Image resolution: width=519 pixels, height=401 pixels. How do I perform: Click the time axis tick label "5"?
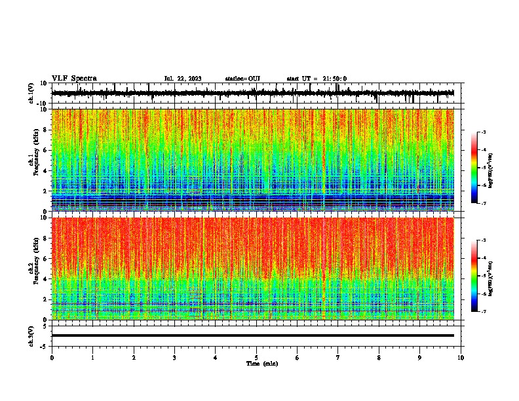point(256,358)
